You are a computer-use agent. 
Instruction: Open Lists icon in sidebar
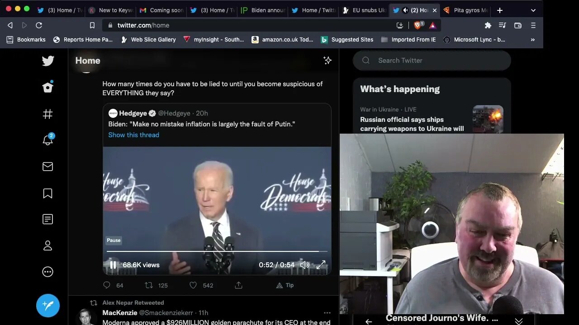[x=47, y=219]
